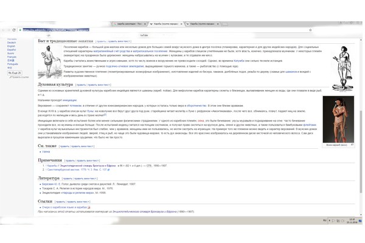Switch to the first browser tab
Viewport: 365px width, 243px height.
pos(128,24)
